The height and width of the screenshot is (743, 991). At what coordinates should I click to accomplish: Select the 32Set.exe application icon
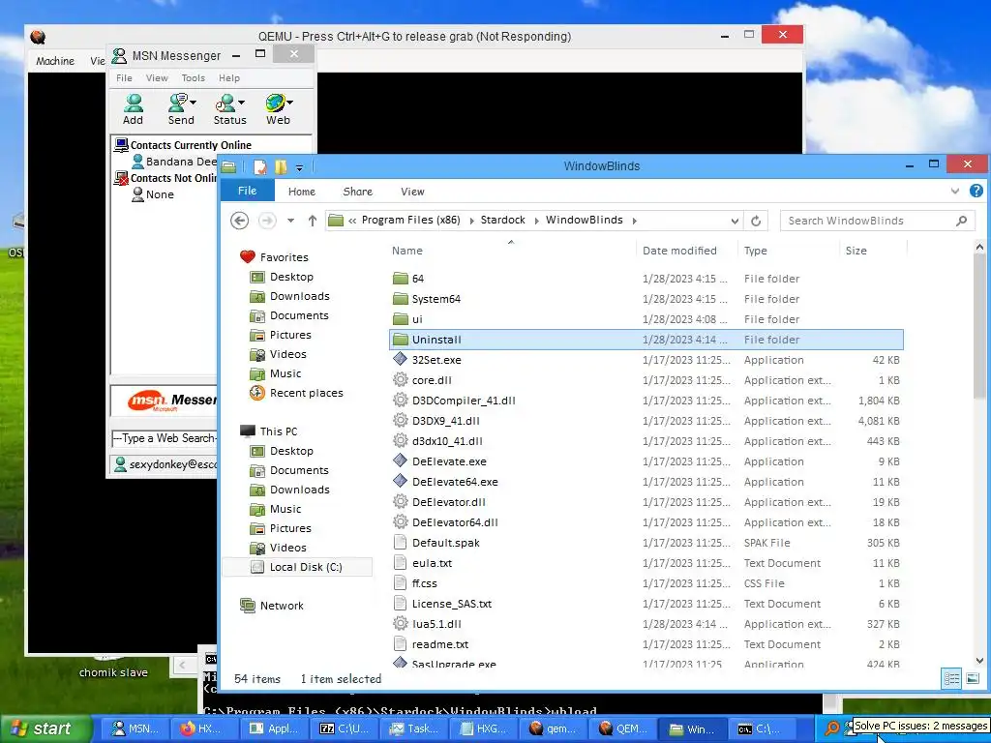(x=400, y=360)
